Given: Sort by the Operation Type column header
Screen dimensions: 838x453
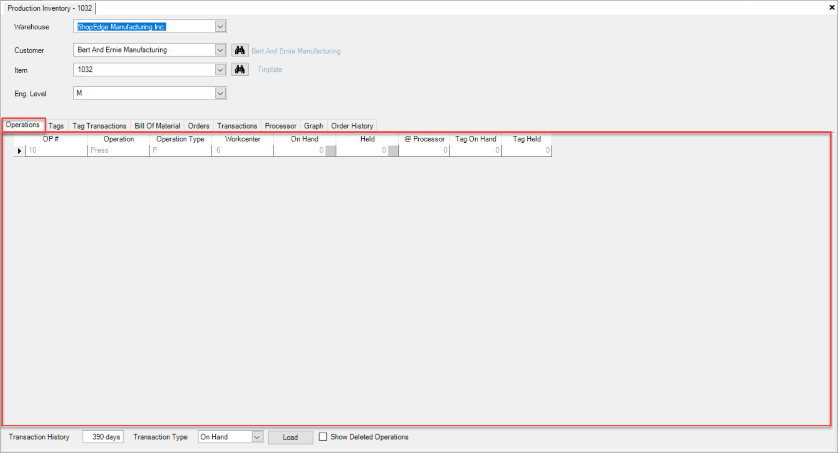Looking at the screenshot, I should pyautogui.click(x=180, y=139).
